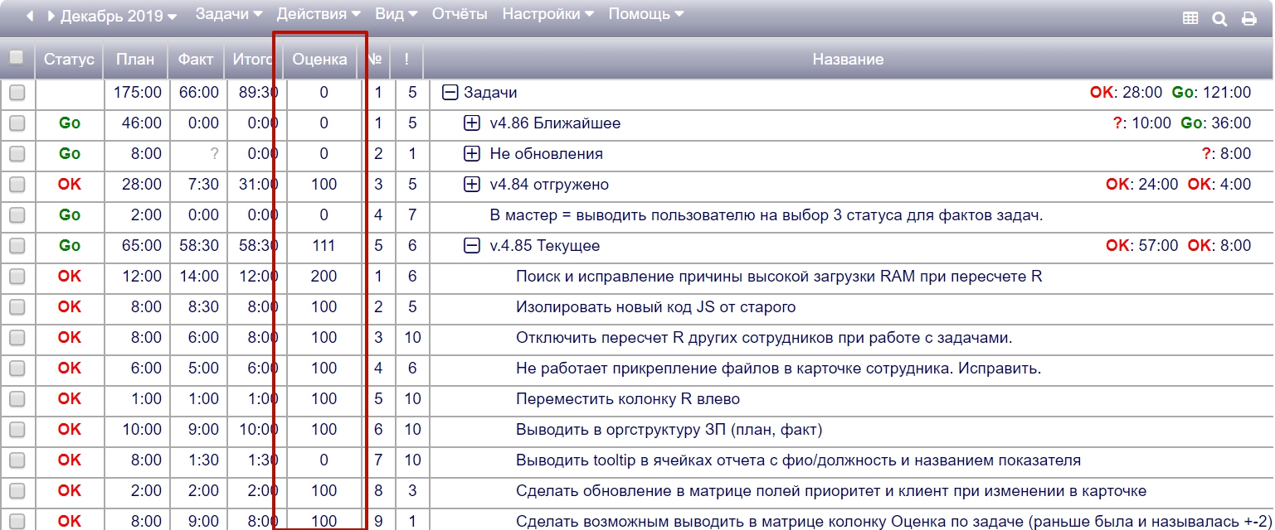The width and height of the screenshot is (1275, 530).
Task: Expand the v4.84 отгружено group
Action: click(x=471, y=185)
